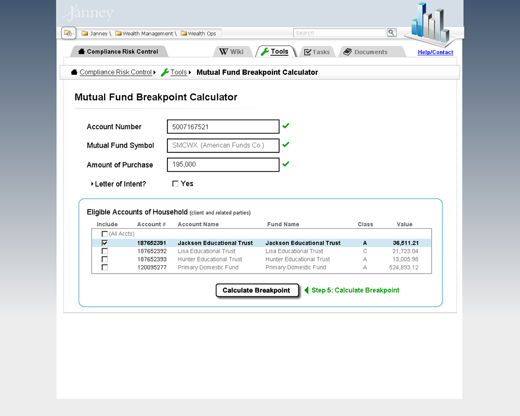Open the Wealth Ops folder icon
Image resolution: width=520 pixels, height=416 pixels.
185,33
